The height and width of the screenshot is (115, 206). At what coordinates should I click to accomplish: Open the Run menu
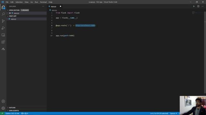click(x=36, y=2)
